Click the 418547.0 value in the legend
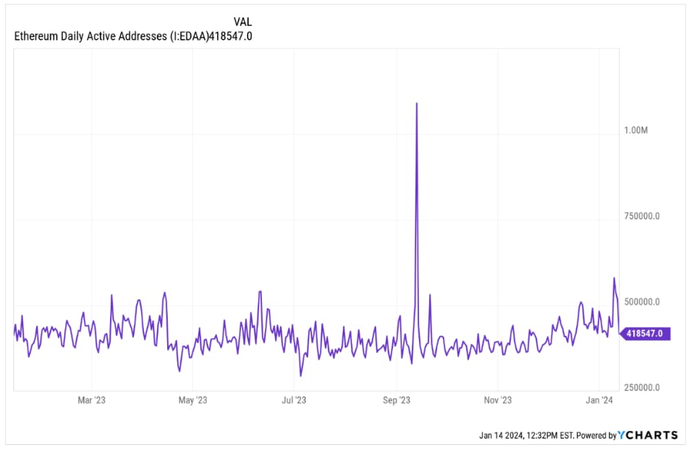Image resolution: width=689 pixels, height=450 pixels. [229, 35]
